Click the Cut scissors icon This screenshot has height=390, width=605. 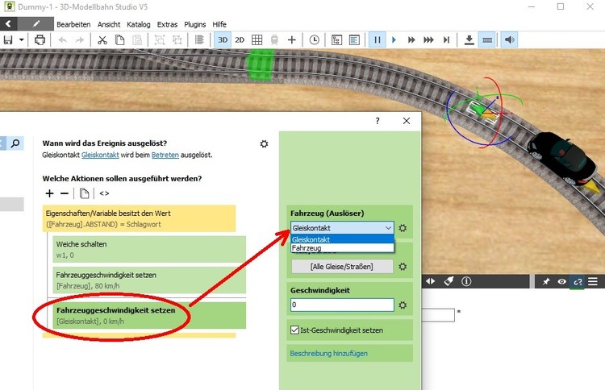coord(102,39)
